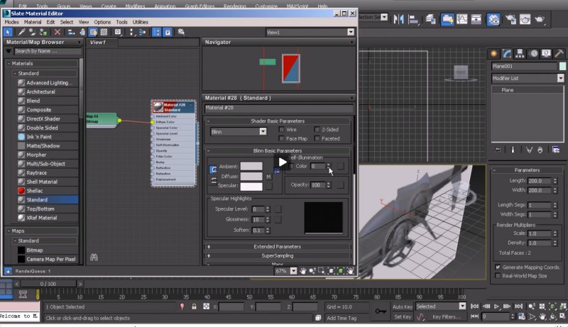This screenshot has width=568, height=327.
Task: Open the Hierarchy command panel tab
Action: click(x=520, y=54)
